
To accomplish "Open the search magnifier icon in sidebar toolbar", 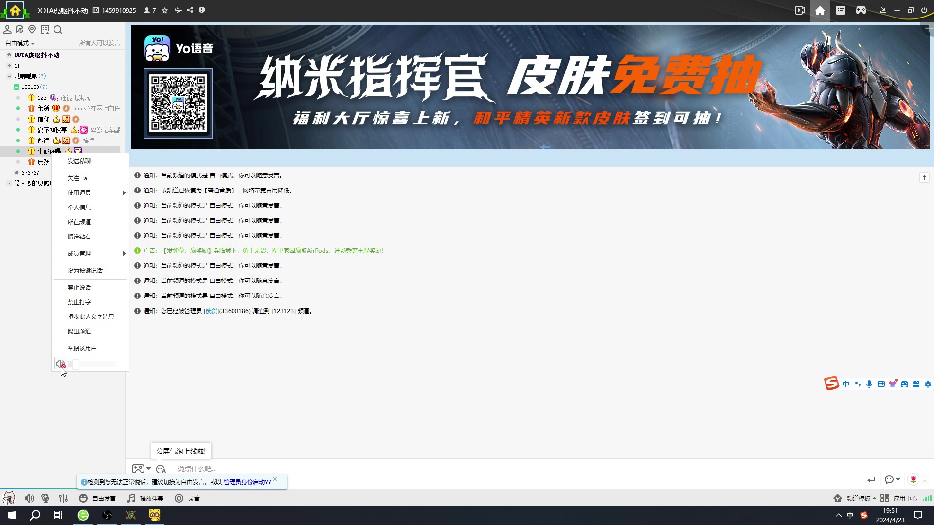I will click(58, 30).
